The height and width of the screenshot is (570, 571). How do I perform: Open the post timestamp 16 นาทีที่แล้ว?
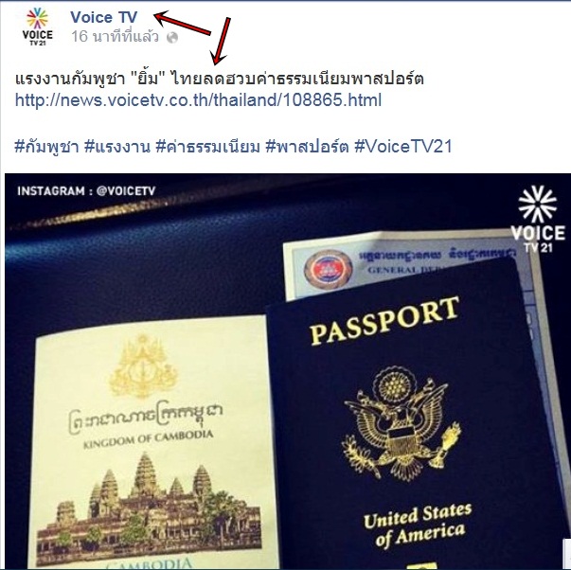(116, 37)
